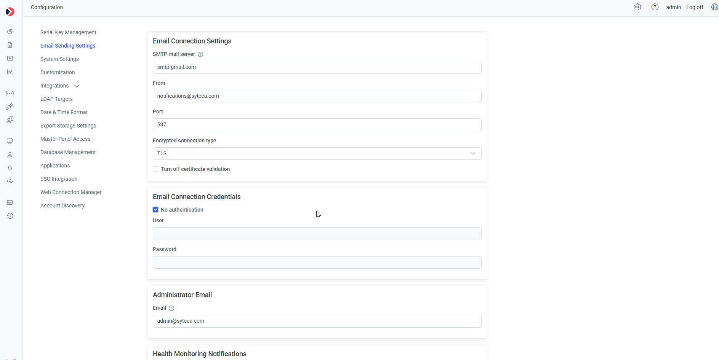Click the Password field
Screen dimensions: 719x360
click(x=317, y=263)
